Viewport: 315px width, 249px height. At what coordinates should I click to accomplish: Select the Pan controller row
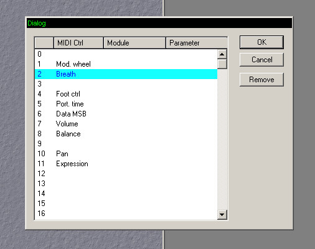tap(126, 154)
